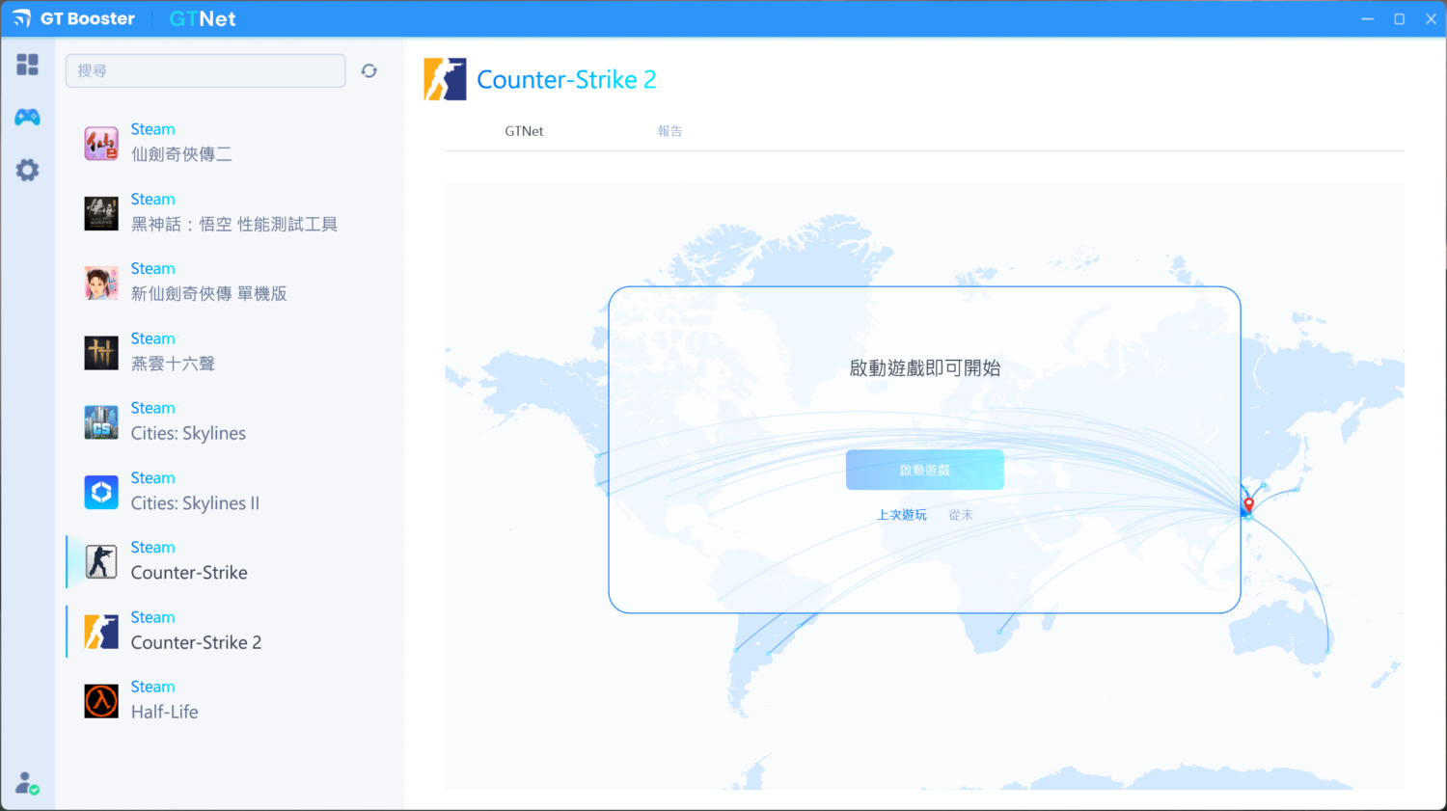Select the Counter-Strike 2 title text in list

196,642
